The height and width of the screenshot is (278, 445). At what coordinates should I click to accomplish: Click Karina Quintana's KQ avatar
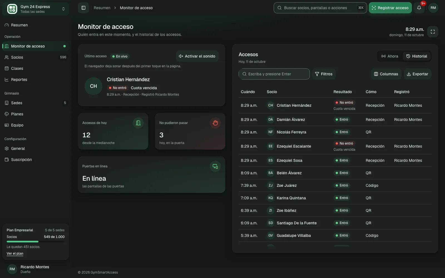(271, 198)
